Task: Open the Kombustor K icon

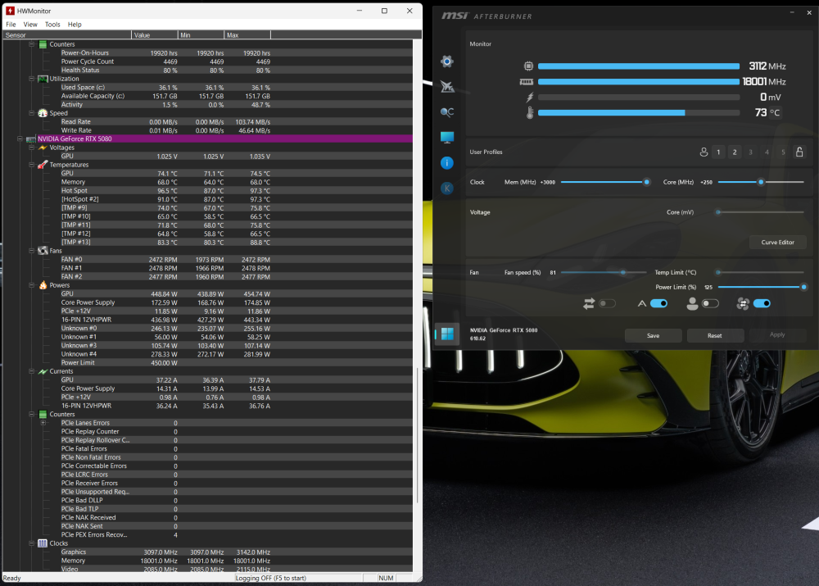Action: (446, 189)
